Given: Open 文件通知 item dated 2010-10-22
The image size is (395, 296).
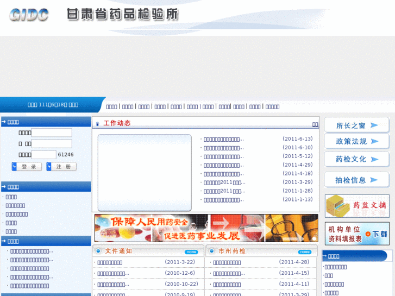Looking at the screenshot, I should tap(113, 285).
